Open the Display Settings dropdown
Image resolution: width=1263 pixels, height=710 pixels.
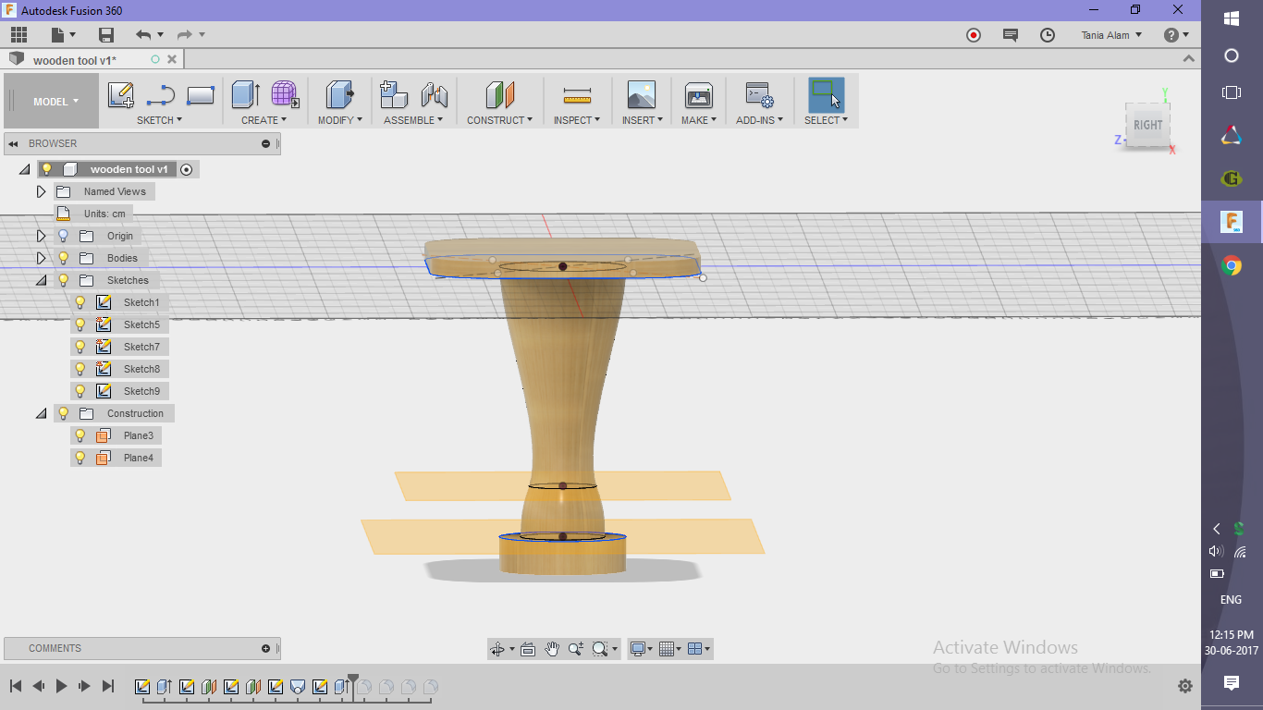[x=641, y=649]
